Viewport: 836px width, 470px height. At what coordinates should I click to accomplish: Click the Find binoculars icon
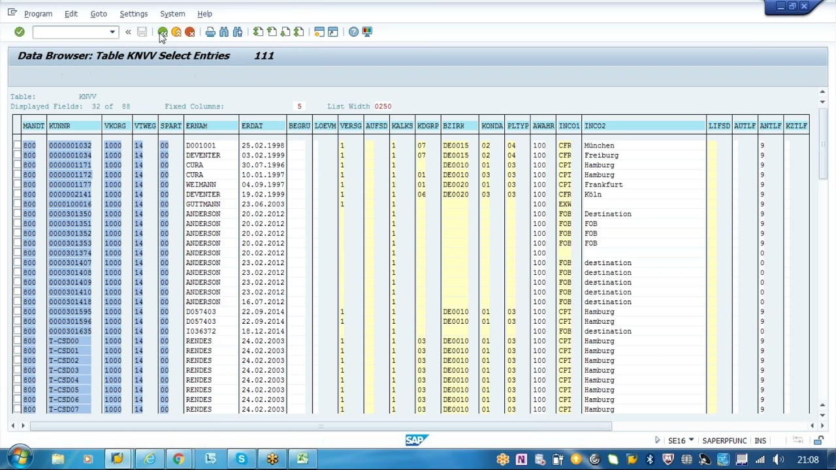point(224,32)
